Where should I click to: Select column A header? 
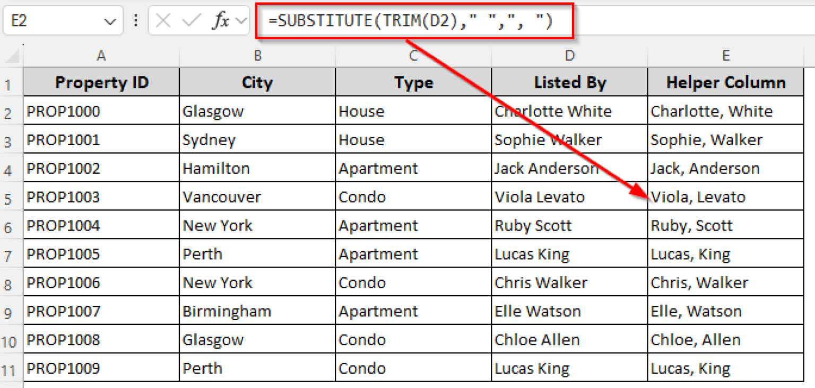(101, 56)
